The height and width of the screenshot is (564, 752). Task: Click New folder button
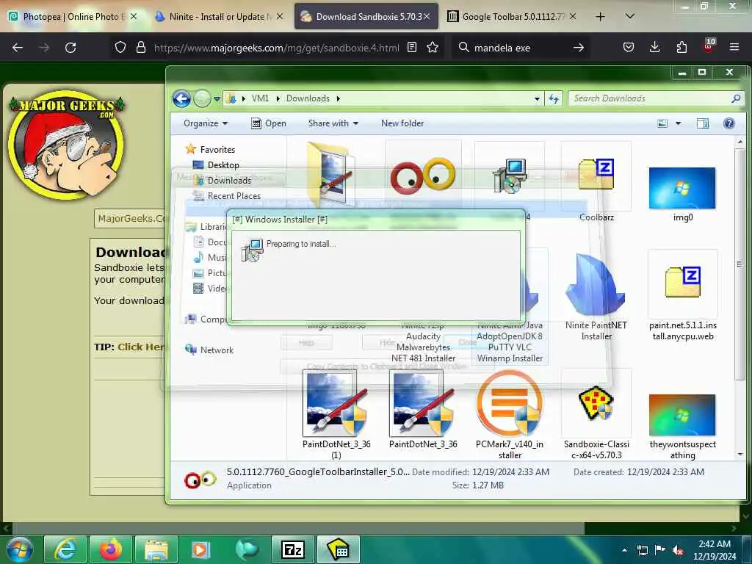pyautogui.click(x=402, y=123)
